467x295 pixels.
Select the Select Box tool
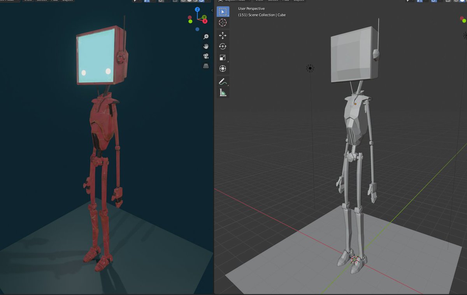point(223,12)
